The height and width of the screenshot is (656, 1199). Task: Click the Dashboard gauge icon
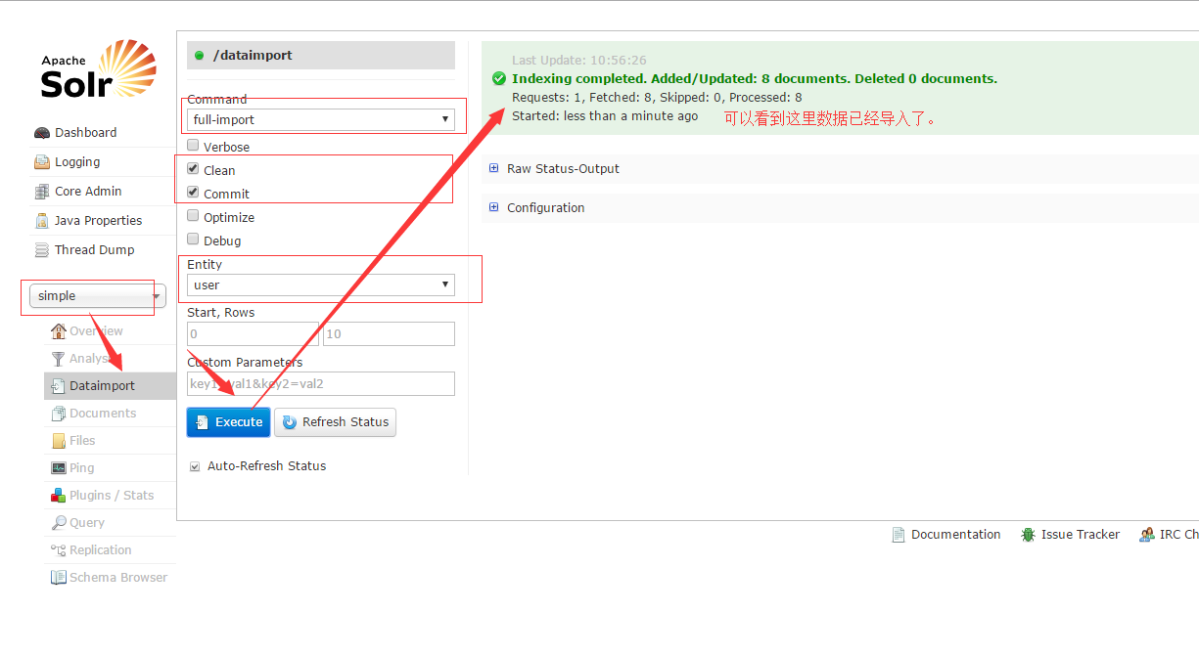[x=42, y=133]
